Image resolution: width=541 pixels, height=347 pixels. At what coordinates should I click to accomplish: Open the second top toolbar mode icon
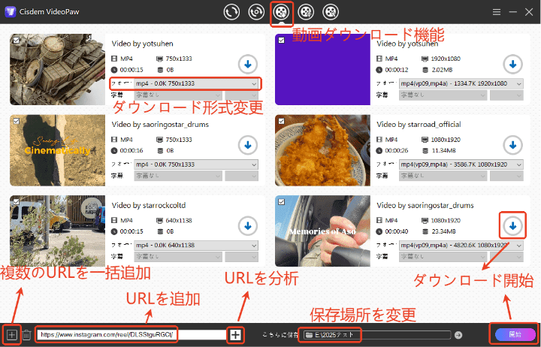tap(256, 12)
